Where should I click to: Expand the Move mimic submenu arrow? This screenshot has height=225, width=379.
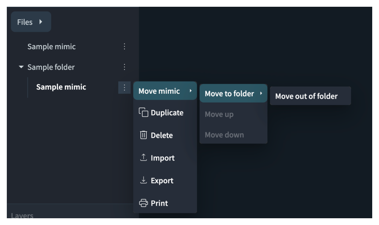(x=191, y=91)
